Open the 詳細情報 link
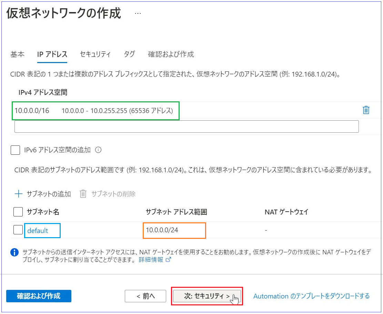This screenshot has height=314, width=383. tap(151, 260)
